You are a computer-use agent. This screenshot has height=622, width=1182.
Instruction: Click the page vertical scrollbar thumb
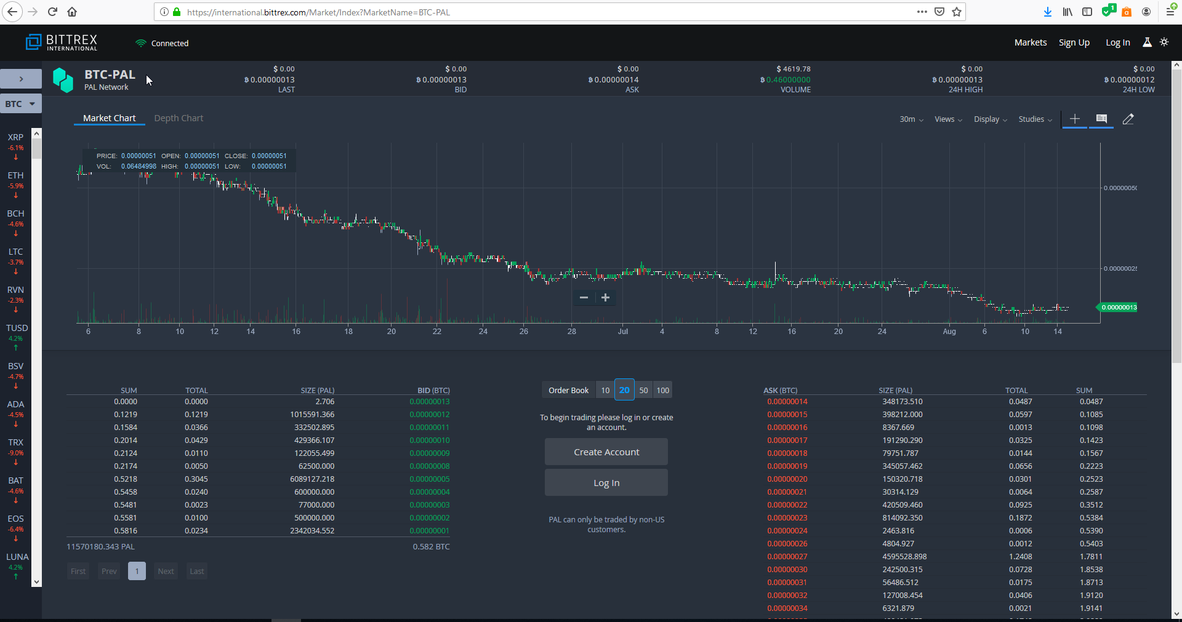[x=1176, y=215]
